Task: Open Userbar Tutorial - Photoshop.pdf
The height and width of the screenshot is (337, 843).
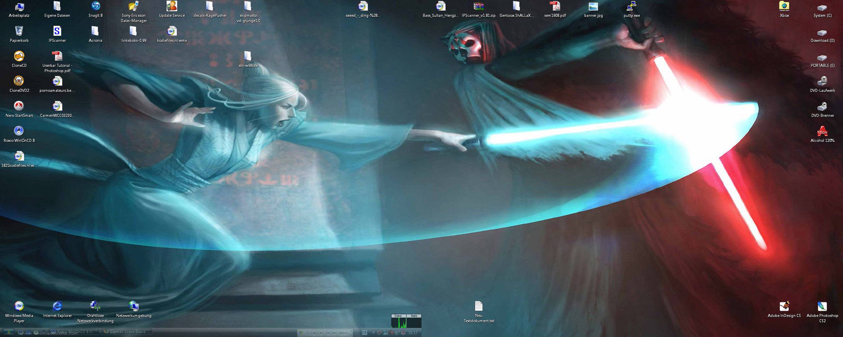Action: click(x=57, y=62)
